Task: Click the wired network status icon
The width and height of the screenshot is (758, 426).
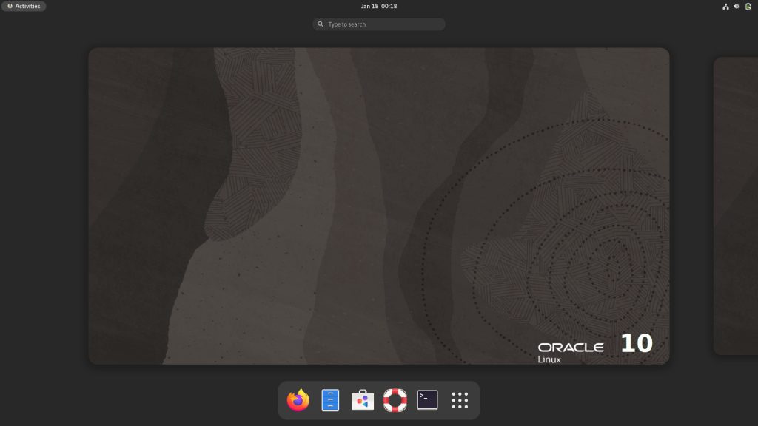Action: [x=725, y=6]
